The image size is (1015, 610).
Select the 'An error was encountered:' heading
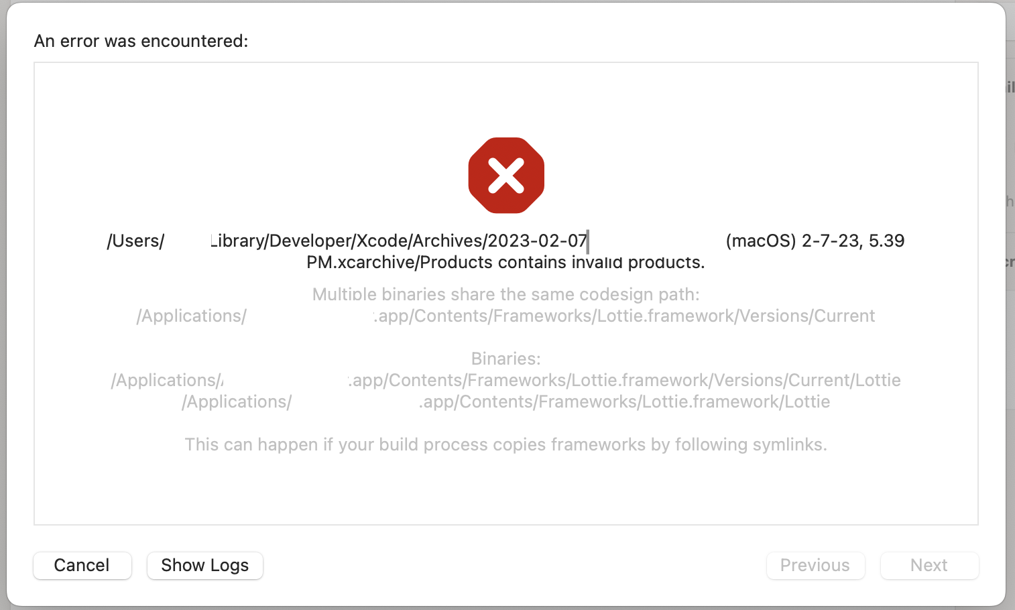[141, 41]
